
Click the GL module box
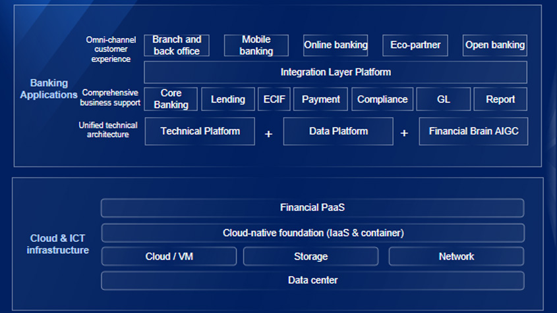(x=444, y=99)
